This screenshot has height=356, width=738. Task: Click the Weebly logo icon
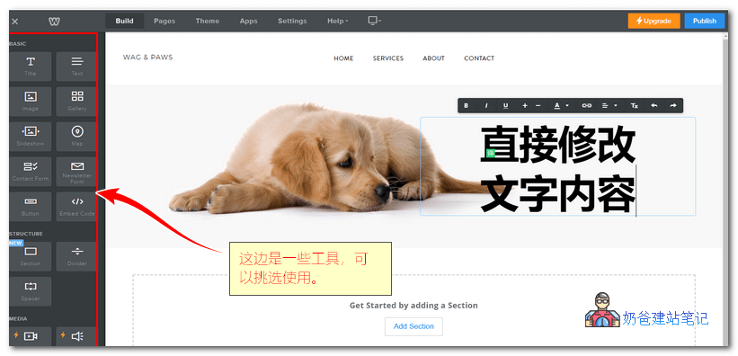(x=54, y=22)
